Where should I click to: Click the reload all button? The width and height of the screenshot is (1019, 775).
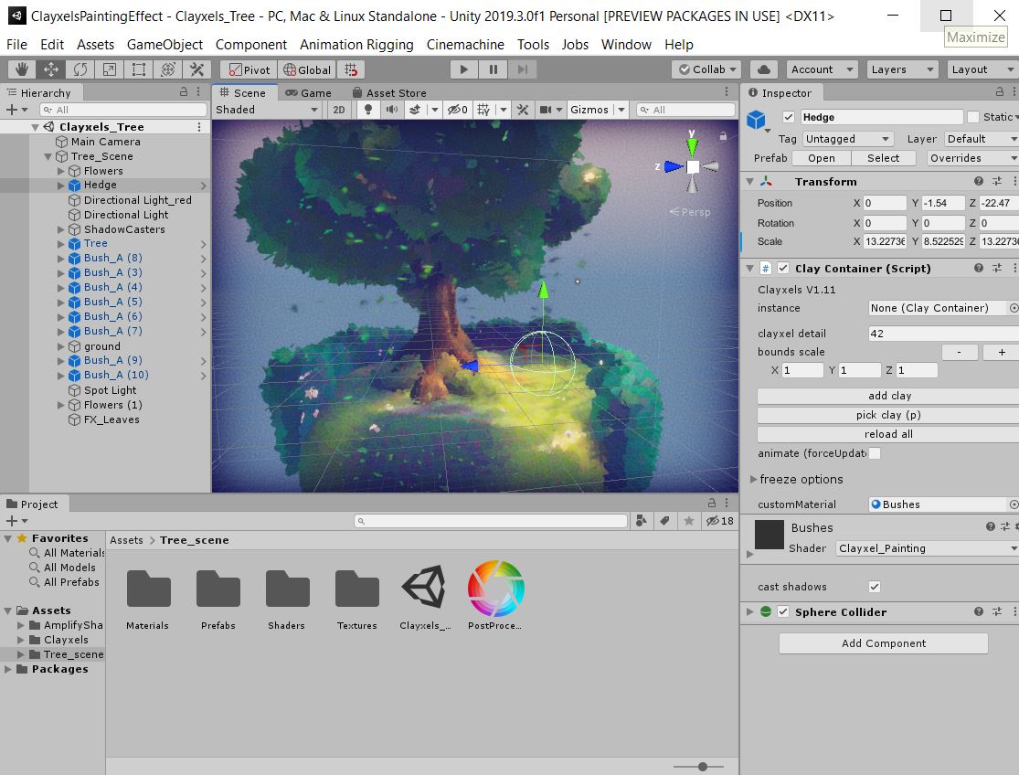click(x=889, y=434)
